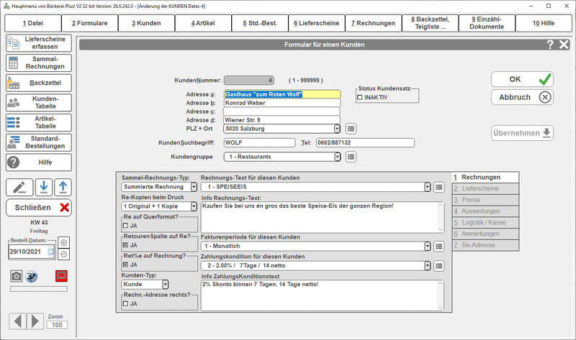Open the list next to Rechnungs-Text SPEISEEIS
The width and height of the screenshot is (576, 340).
tap(439, 187)
